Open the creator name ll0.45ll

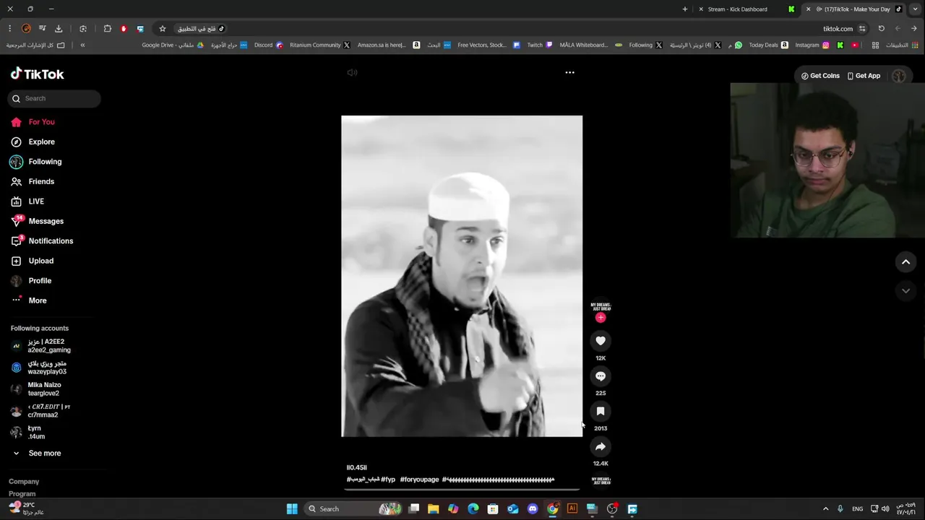(x=356, y=468)
